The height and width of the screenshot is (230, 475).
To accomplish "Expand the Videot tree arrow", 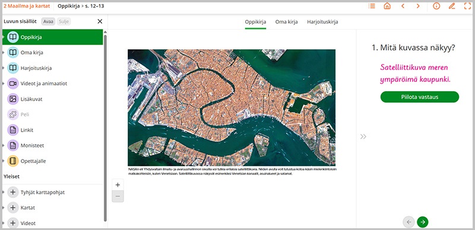I will click(x=4, y=223).
